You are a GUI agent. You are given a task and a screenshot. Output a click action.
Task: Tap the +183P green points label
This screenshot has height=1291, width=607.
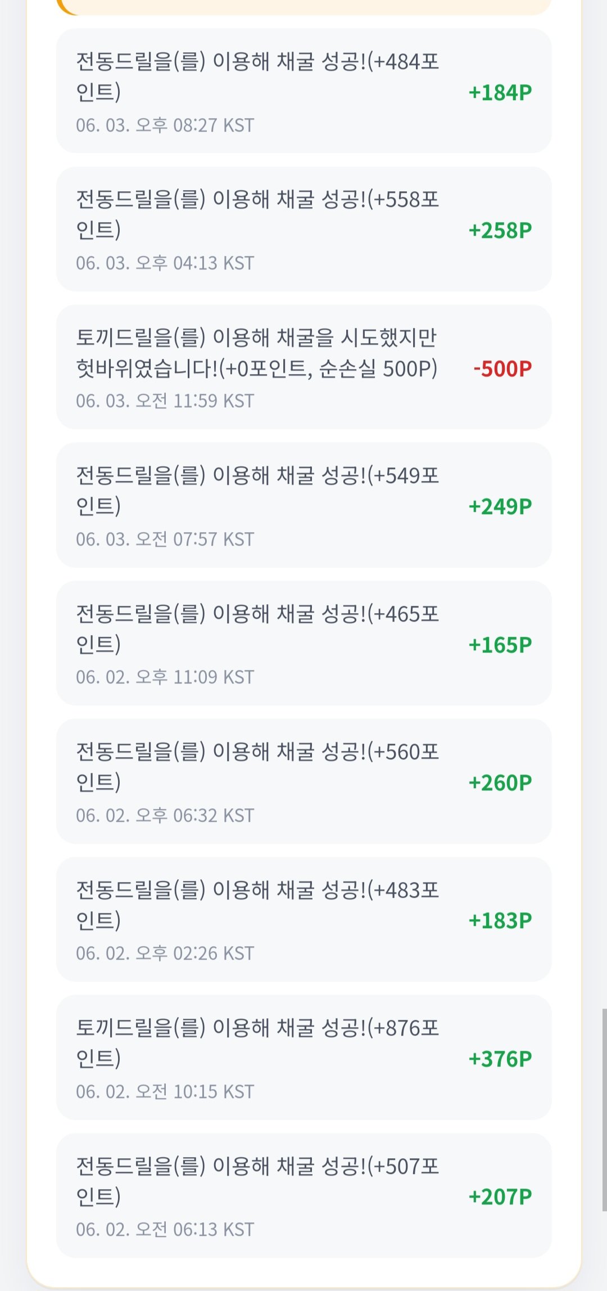500,920
